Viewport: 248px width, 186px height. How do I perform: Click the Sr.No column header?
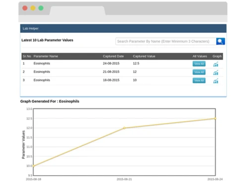point(27,56)
